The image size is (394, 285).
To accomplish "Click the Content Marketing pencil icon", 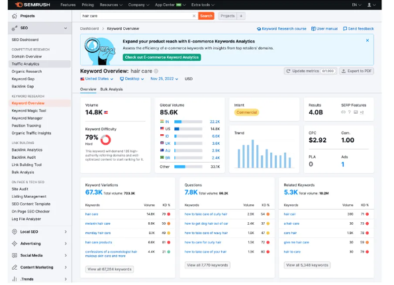I will 15,267.
